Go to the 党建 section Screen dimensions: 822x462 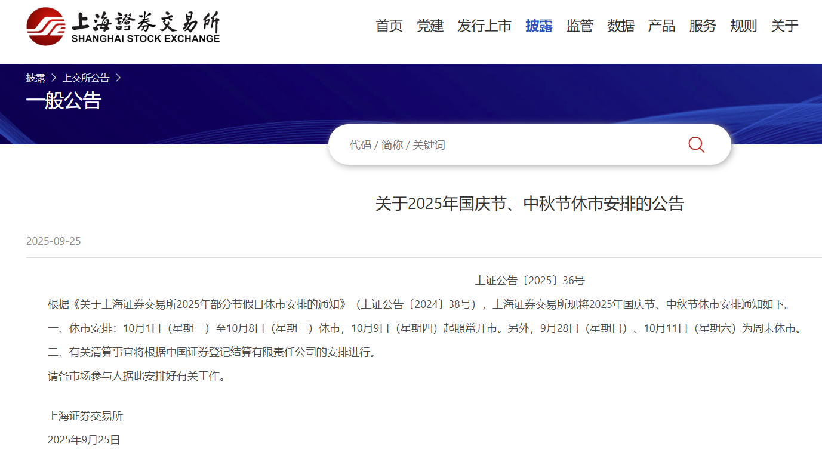coord(430,26)
